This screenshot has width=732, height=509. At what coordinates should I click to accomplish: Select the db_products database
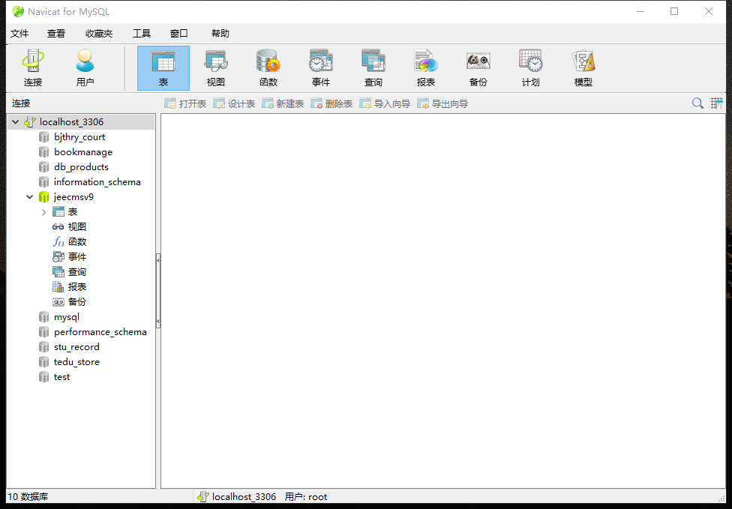pyautogui.click(x=81, y=167)
